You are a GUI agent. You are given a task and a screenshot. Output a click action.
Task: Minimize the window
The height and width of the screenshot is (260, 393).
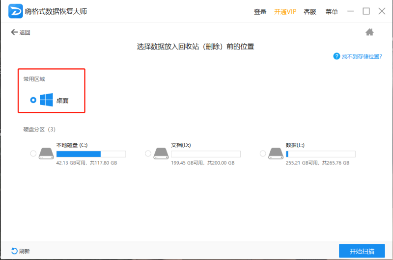[x=350, y=11]
